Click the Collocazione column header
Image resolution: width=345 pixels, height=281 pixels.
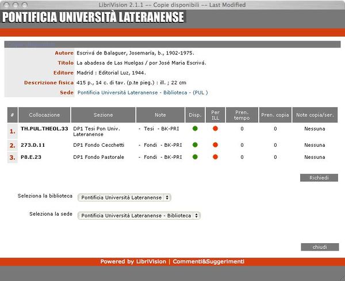[x=44, y=115]
